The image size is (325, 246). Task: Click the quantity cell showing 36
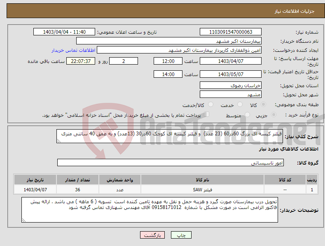click(77, 190)
